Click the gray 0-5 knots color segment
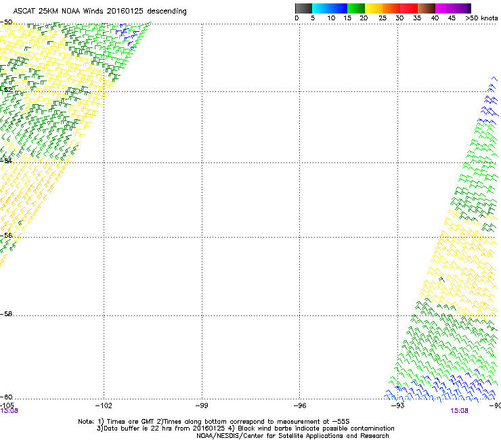The height and width of the screenshot is (440, 501). [303, 8]
